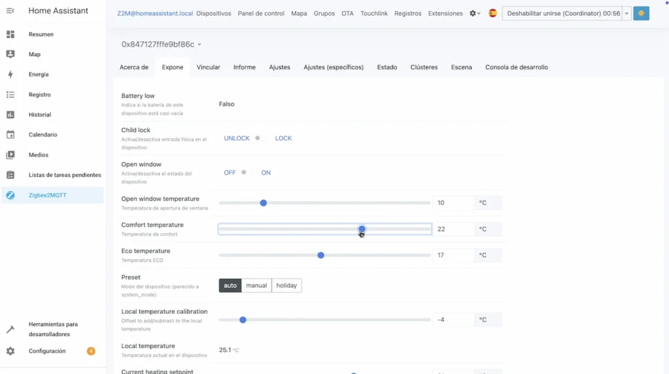The image size is (669, 374).
Task: Switch to the Vincular tab
Action: (208, 67)
